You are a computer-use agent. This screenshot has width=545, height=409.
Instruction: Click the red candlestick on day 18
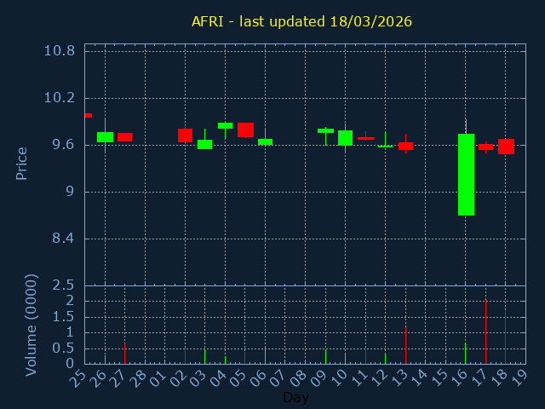pyautogui.click(x=506, y=147)
